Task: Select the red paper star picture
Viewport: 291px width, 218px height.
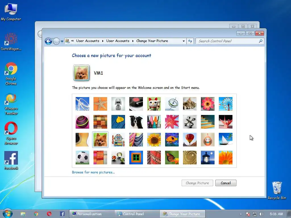Action: (x=172, y=122)
